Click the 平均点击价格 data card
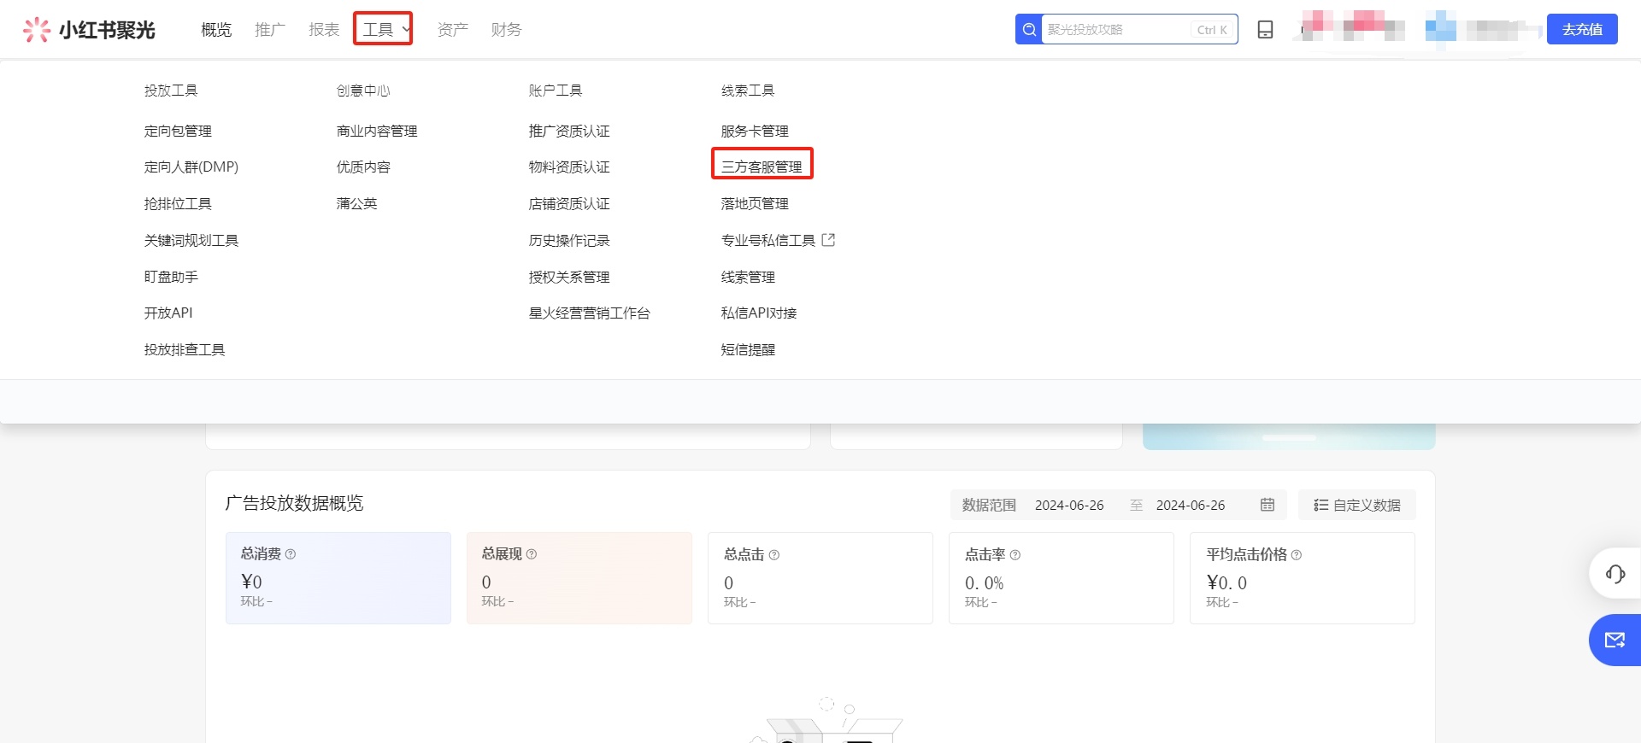Image resolution: width=1641 pixels, height=743 pixels. pos(1303,578)
